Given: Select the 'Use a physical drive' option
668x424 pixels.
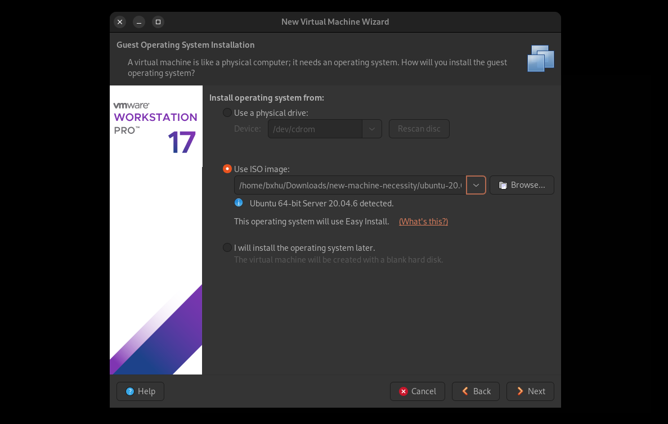Looking at the screenshot, I should (x=227, y=112).
